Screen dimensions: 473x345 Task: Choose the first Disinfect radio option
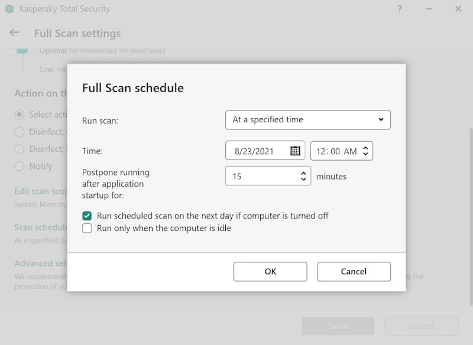[20, 132]
